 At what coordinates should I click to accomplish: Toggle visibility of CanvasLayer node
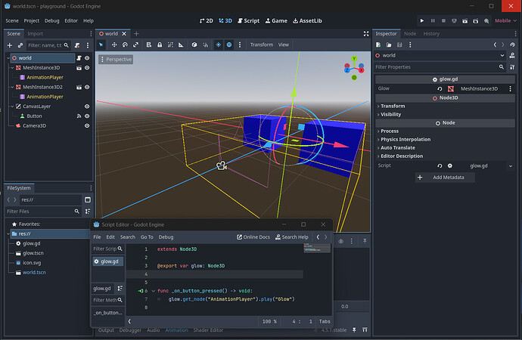coord(88,107)
